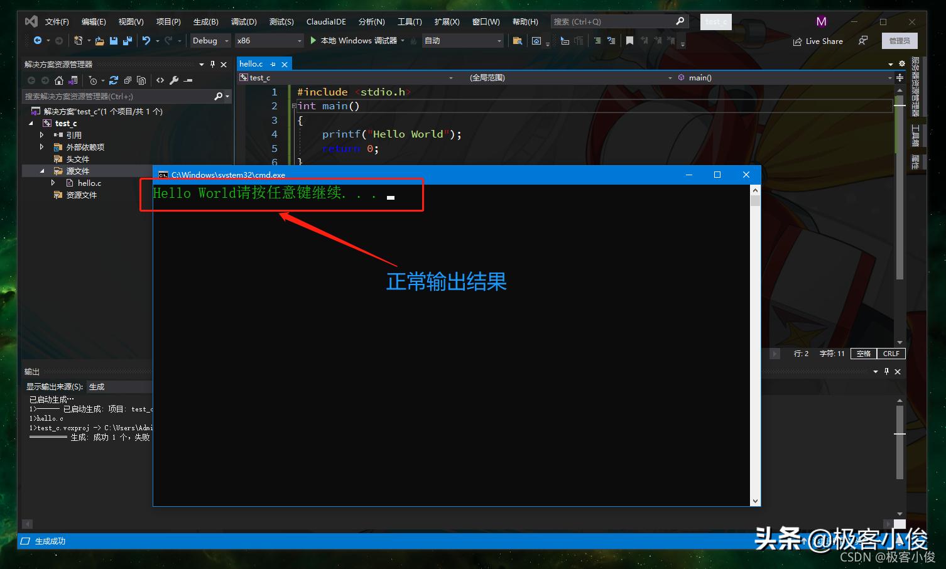Click the Home icon in Solution Explorer
The image size is (946, 569).
pyautogui.click(x=58, y=80)
